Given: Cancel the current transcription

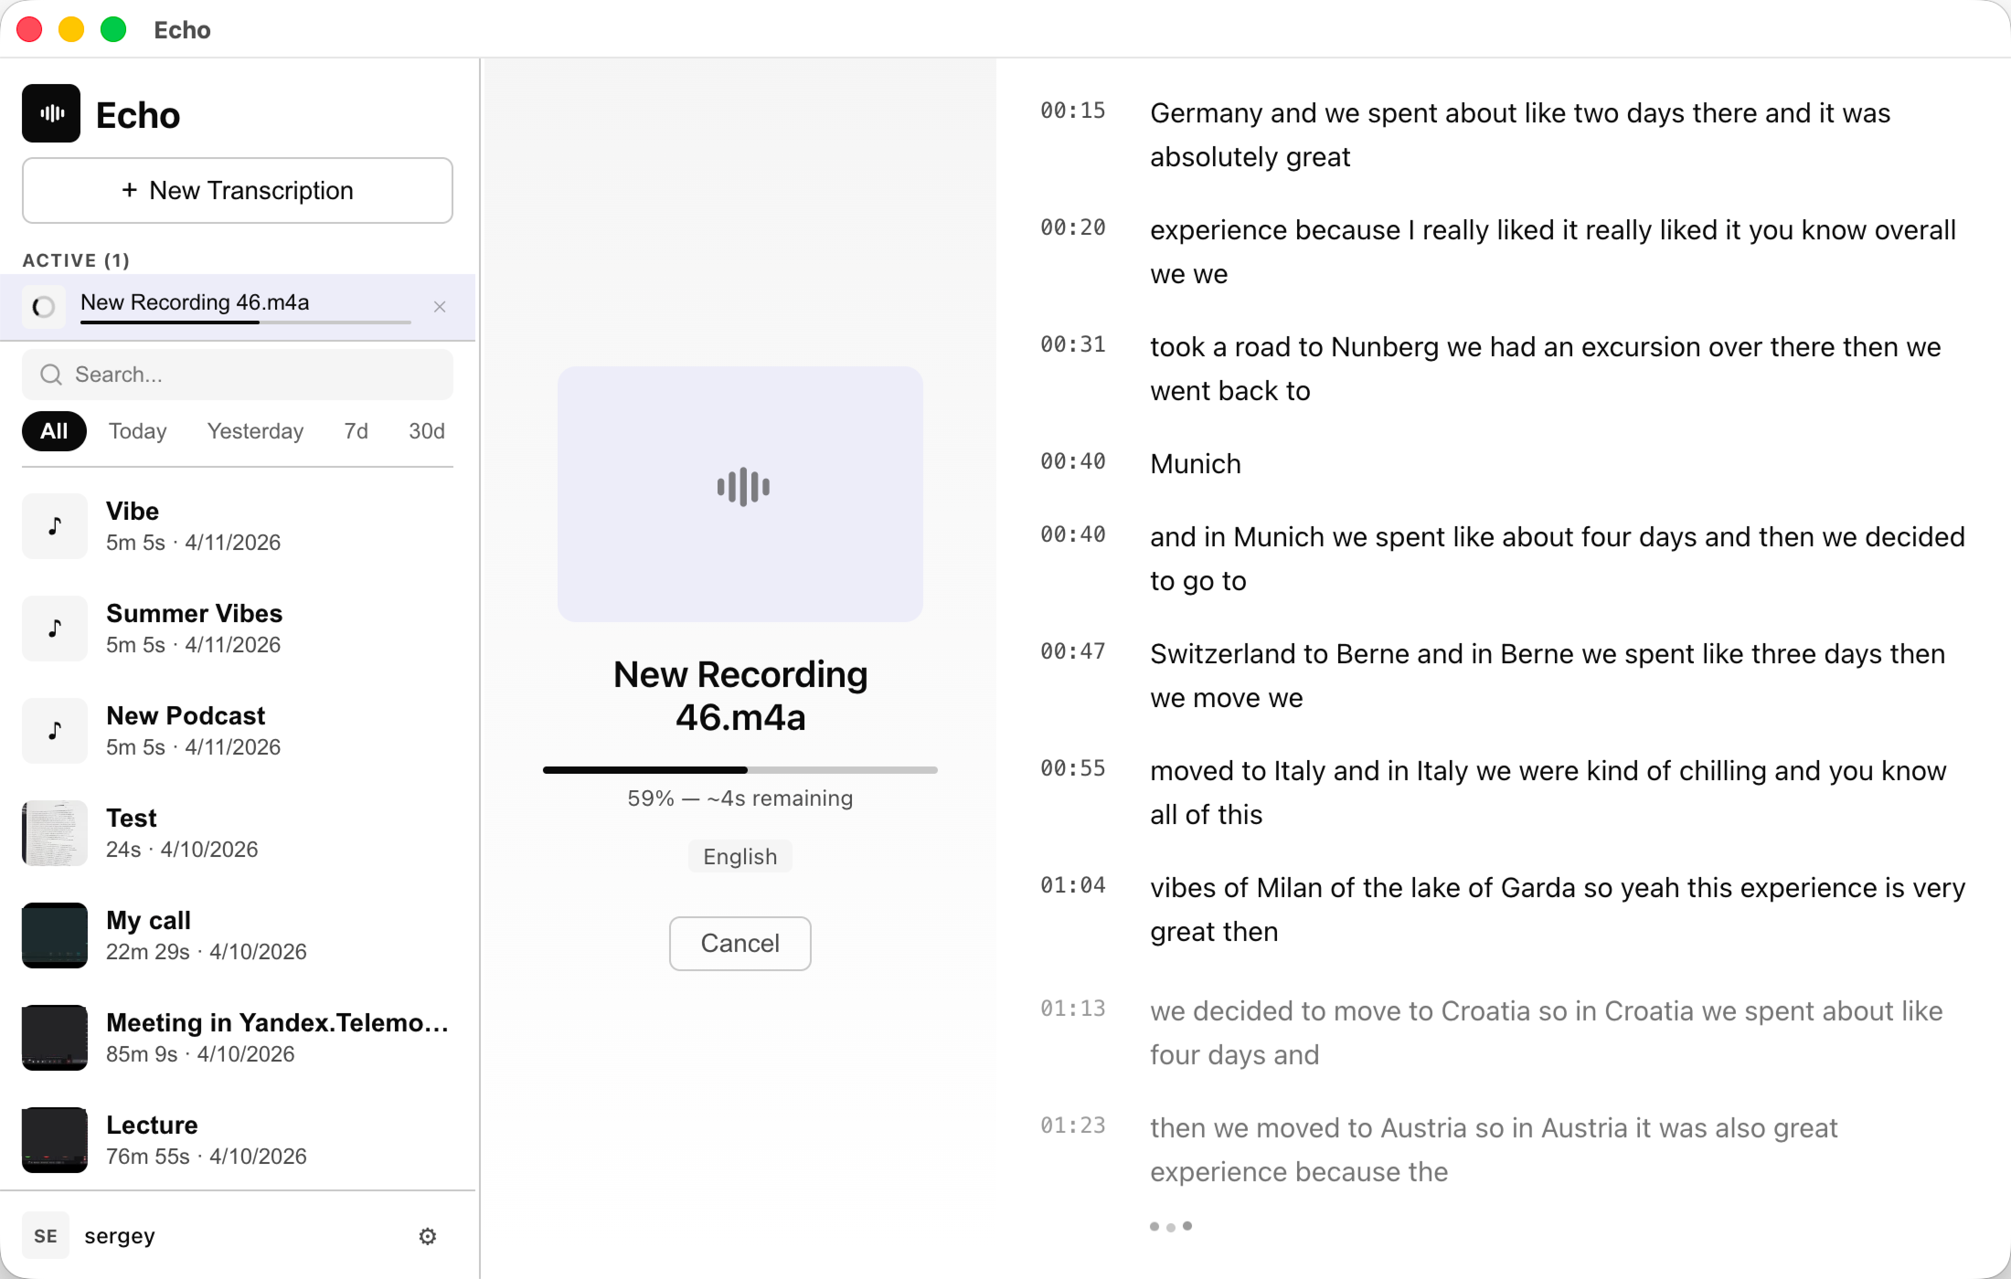Looking at the screenshot, I should point(739,942).
